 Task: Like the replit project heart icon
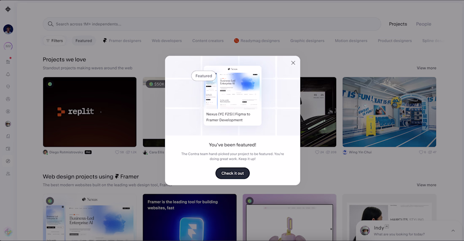117,152
